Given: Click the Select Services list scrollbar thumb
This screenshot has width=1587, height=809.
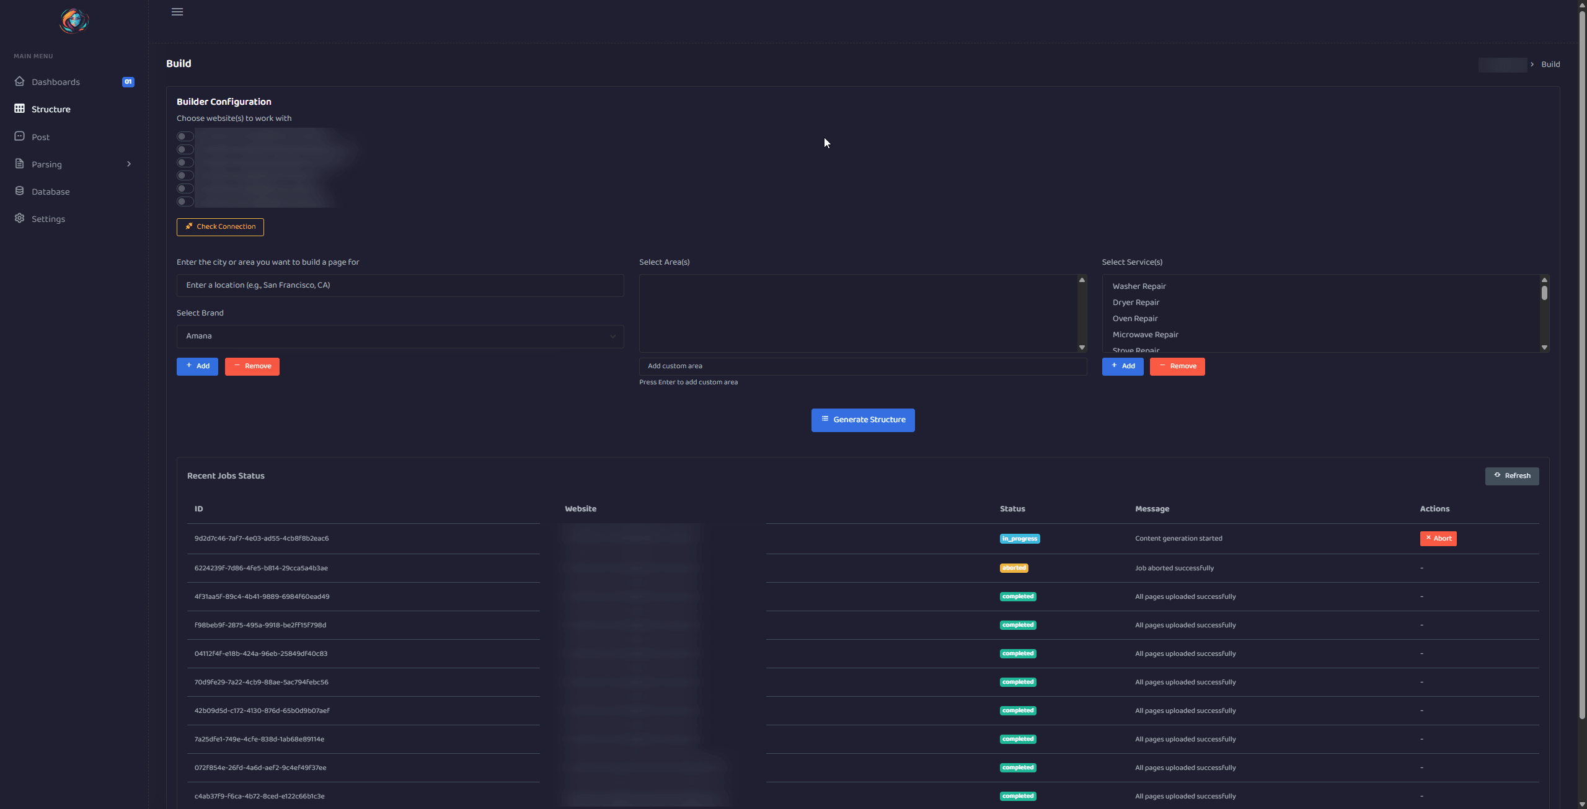Looking at the screenshot, I should [x=1544, y=293].
